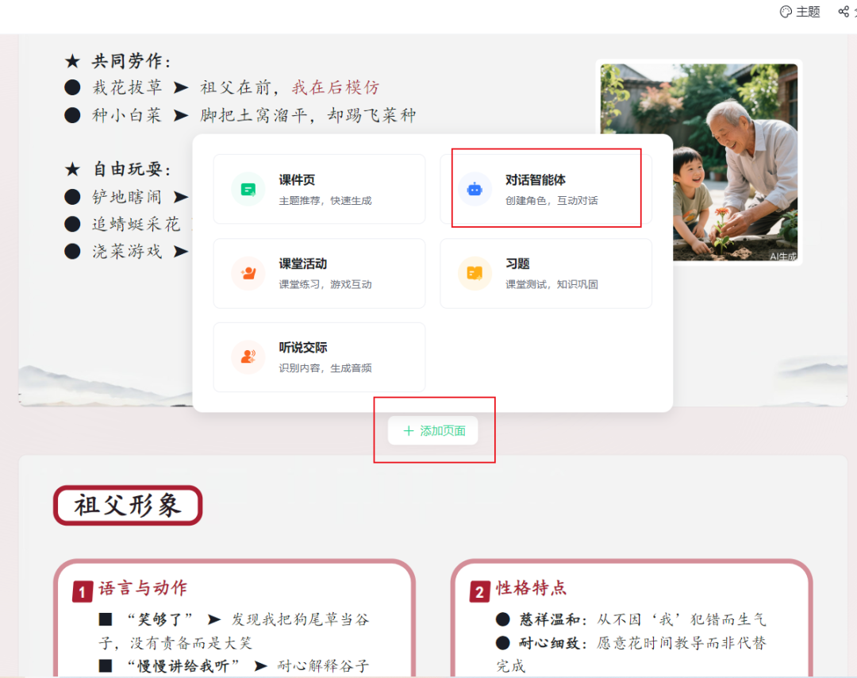Click the plus icon on 添加页面
Screen dimensions: 857x678
pyautogui.click(x=409, y=430)
